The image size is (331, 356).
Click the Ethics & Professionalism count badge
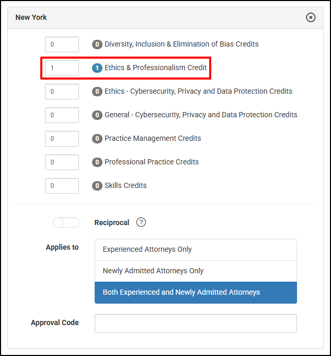pos(97,68)
